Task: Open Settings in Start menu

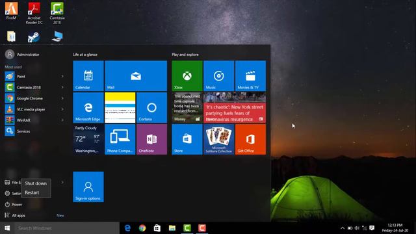Action: click(12, 194)
